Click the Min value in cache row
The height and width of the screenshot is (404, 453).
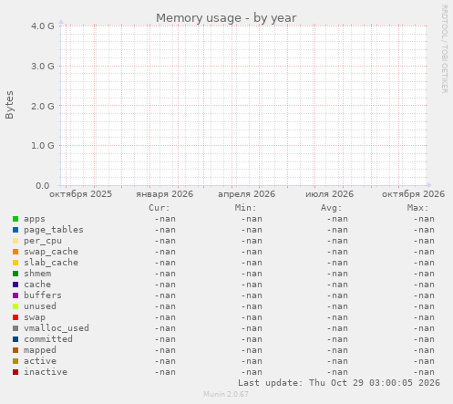click(252, 285)
